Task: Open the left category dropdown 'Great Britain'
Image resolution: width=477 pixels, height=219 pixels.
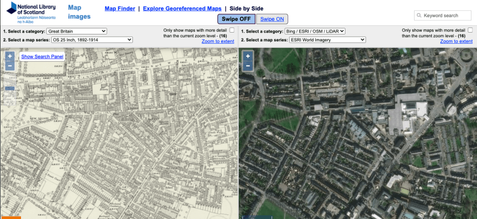Action: click(x=77, y=31)
